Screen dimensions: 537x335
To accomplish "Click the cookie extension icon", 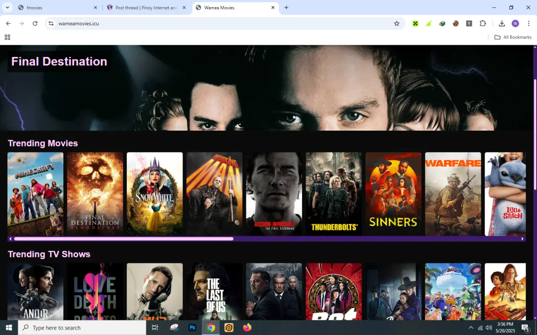I will pyautogui.click(x=456, y=23).
